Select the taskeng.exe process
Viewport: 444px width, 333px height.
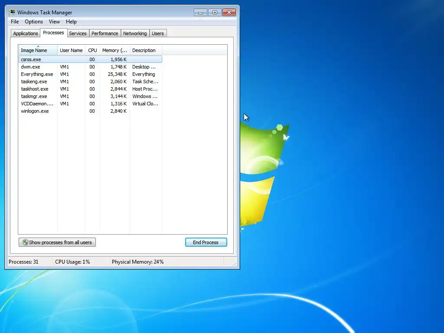[90, 82]
